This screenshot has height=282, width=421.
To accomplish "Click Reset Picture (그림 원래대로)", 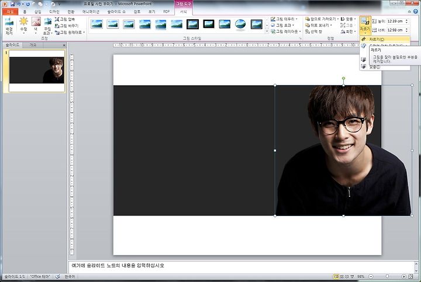I will 70,32.
